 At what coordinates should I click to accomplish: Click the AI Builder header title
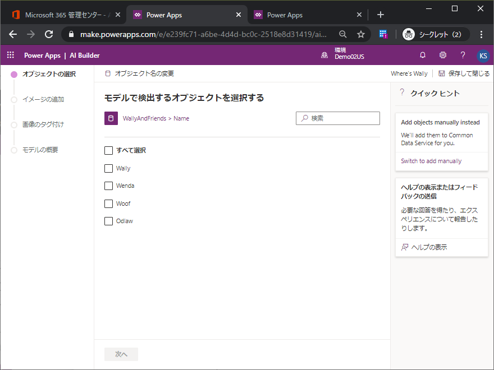(x=84, y=55)
